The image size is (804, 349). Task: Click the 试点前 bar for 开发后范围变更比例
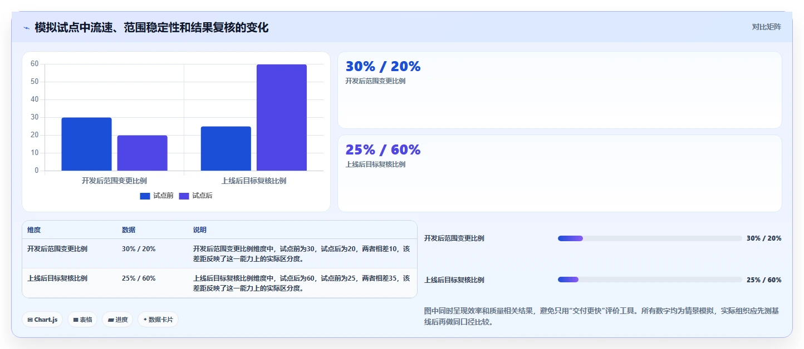pos(86,144)
